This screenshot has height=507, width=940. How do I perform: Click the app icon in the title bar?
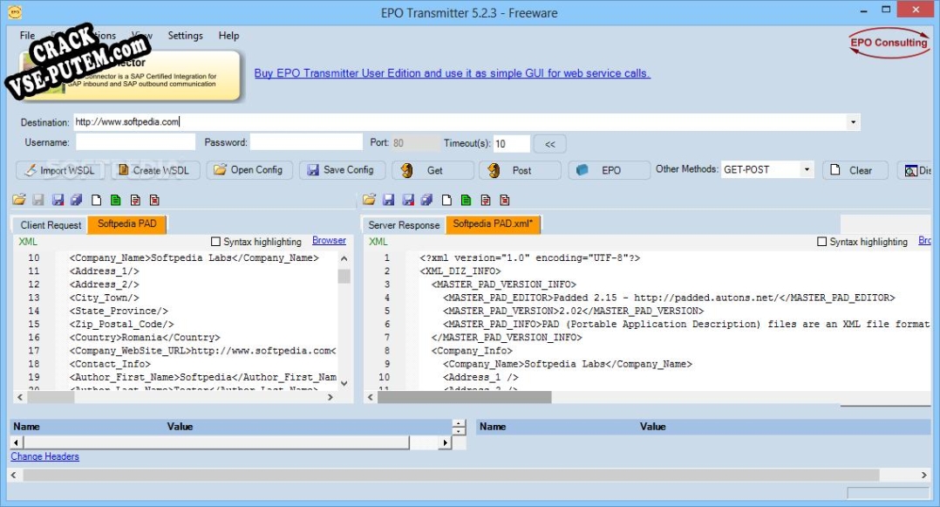[x=15, y=12]
